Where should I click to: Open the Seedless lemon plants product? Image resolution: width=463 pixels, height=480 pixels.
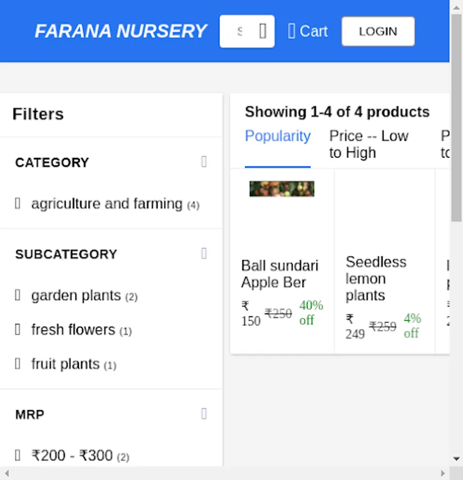click(x=376, y=278)
